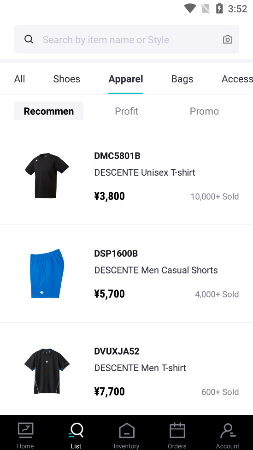This screenshot has width=253, height=450.
Task: Sort listings by Promo
Action: 204,111
